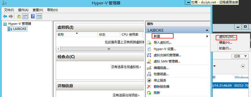Choose 软盘(F)... from the submenu
This screenshot has width=251, height=97.
pos(225,48)
